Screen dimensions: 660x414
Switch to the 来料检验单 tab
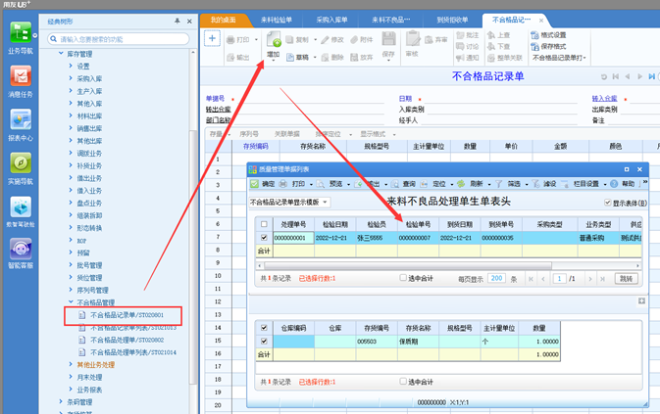pyautogui.click(x=277, y=21)
